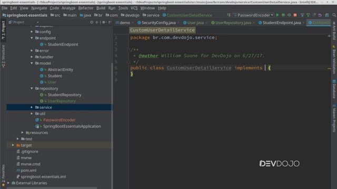Expand the test folder
This screenshot has width=337, height=189.
[17, 139]
